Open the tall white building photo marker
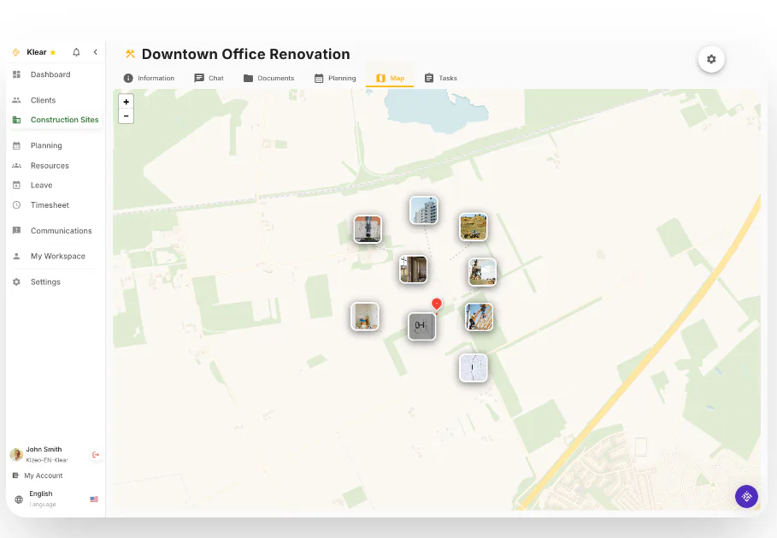The width and height of the screenshot is (777, 538). pyautogui.click(x=424, y=210)
